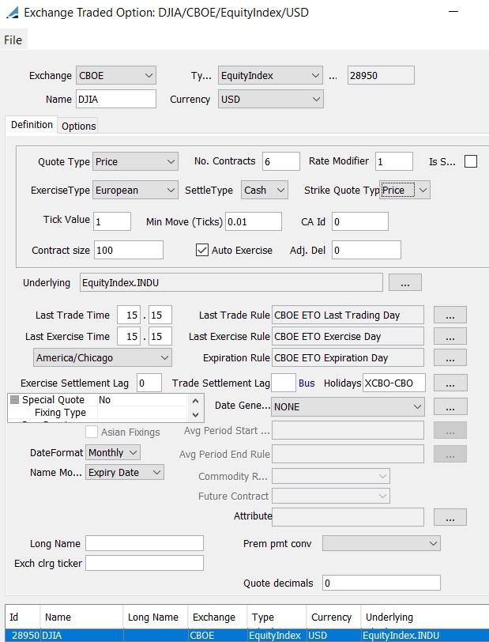Click the Exchange column header

point(217,617)
